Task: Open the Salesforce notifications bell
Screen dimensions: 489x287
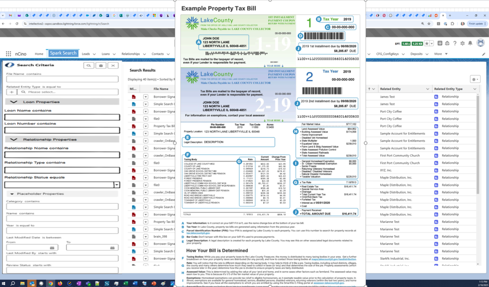Action: coord(470,43)
